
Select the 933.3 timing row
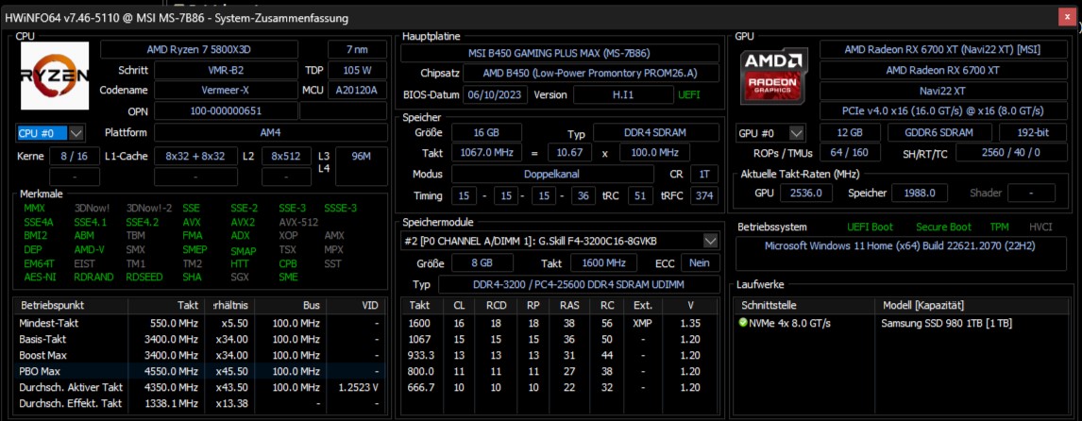[x=560, y=356]
